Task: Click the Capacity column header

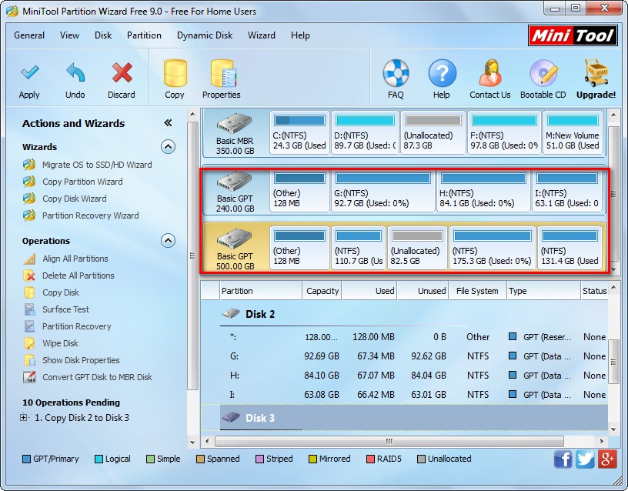Action: [322, 291]
